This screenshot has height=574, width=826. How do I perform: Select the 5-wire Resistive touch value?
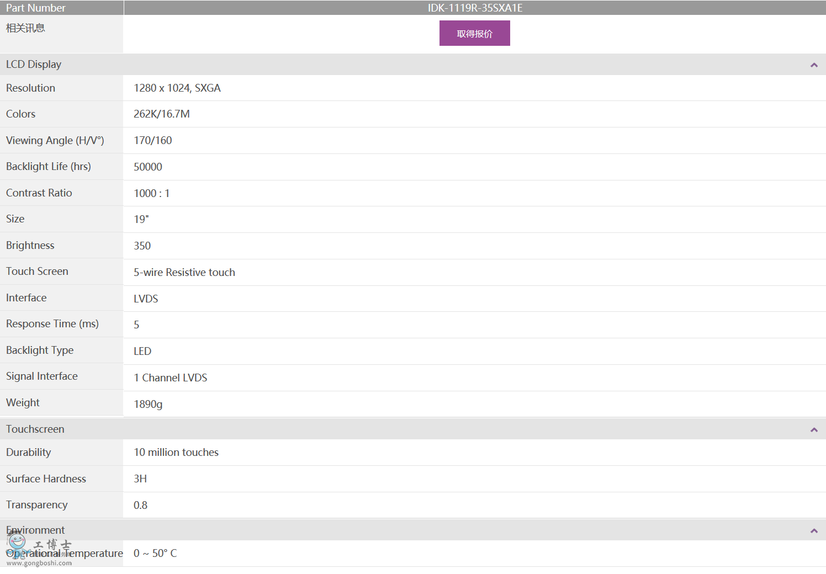click(184, 273)
